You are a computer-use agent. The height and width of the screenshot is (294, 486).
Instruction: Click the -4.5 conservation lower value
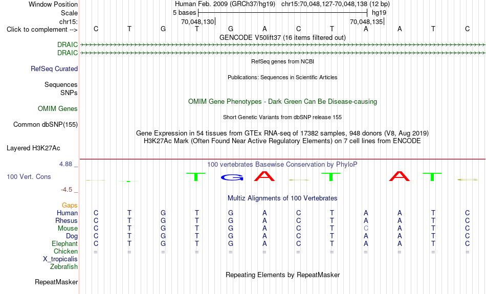point(67,190)
